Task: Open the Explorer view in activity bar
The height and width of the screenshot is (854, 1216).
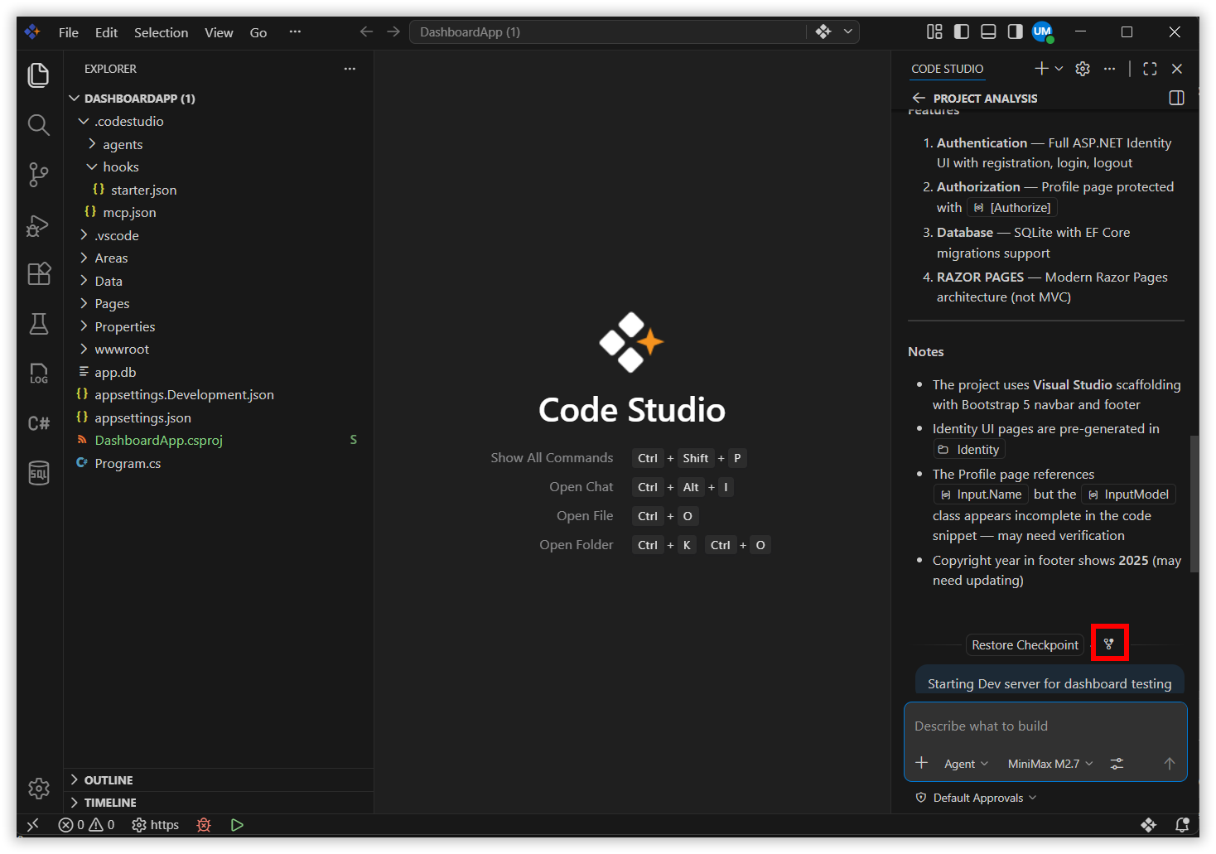Action: tap(38, 75)
